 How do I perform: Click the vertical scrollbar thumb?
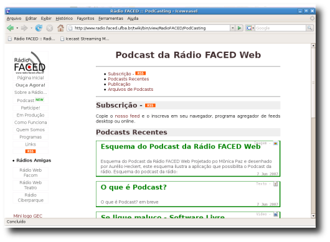313,83
